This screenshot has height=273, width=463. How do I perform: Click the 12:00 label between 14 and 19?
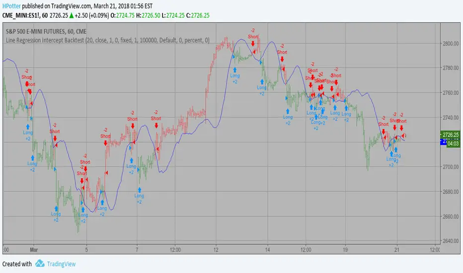pyautogui.click(x=306, y=250)
